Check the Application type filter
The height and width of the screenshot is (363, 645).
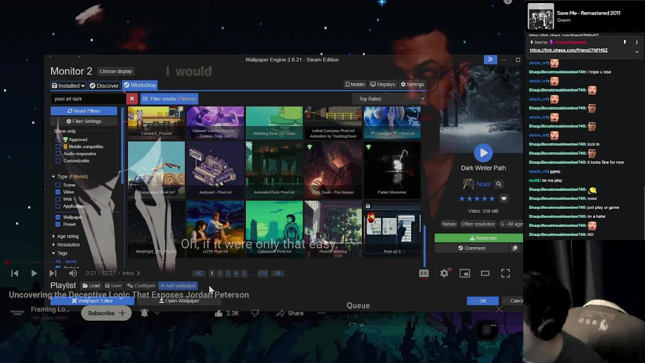click(x=58, y=206)
